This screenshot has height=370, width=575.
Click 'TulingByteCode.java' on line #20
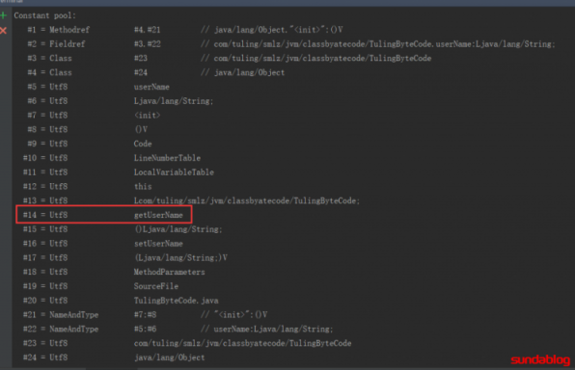click(x=176, y=301)
